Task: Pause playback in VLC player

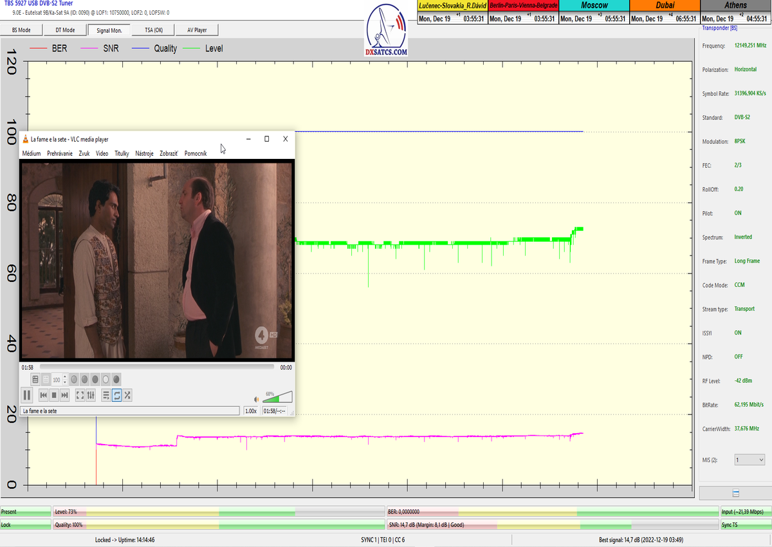Action: 27,395
